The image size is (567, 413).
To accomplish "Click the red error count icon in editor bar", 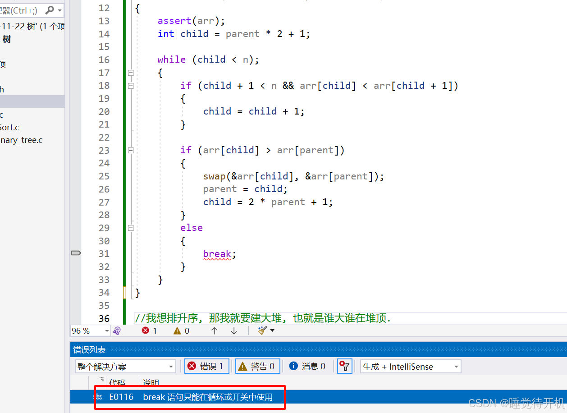I will pyautogui.click(x=145, y=330).
